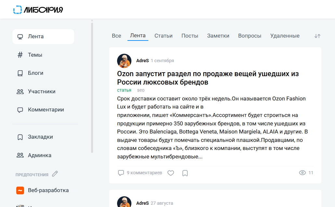Open the 9 комментариев link
This screenshot has height=207, width=335.
[x=144, y=173]
